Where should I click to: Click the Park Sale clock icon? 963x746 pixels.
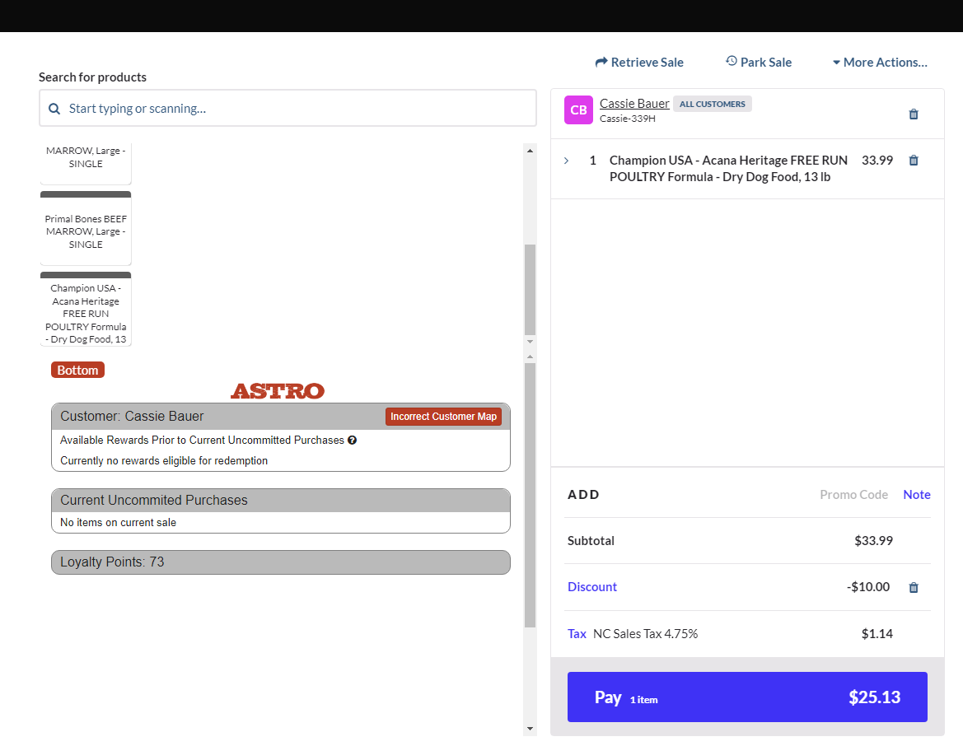(x=731, y=62)
